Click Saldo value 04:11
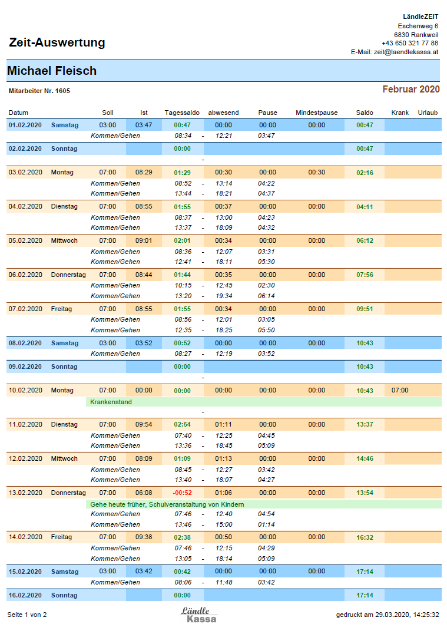This screenshot has width=447, height=634. coord(365,207)
